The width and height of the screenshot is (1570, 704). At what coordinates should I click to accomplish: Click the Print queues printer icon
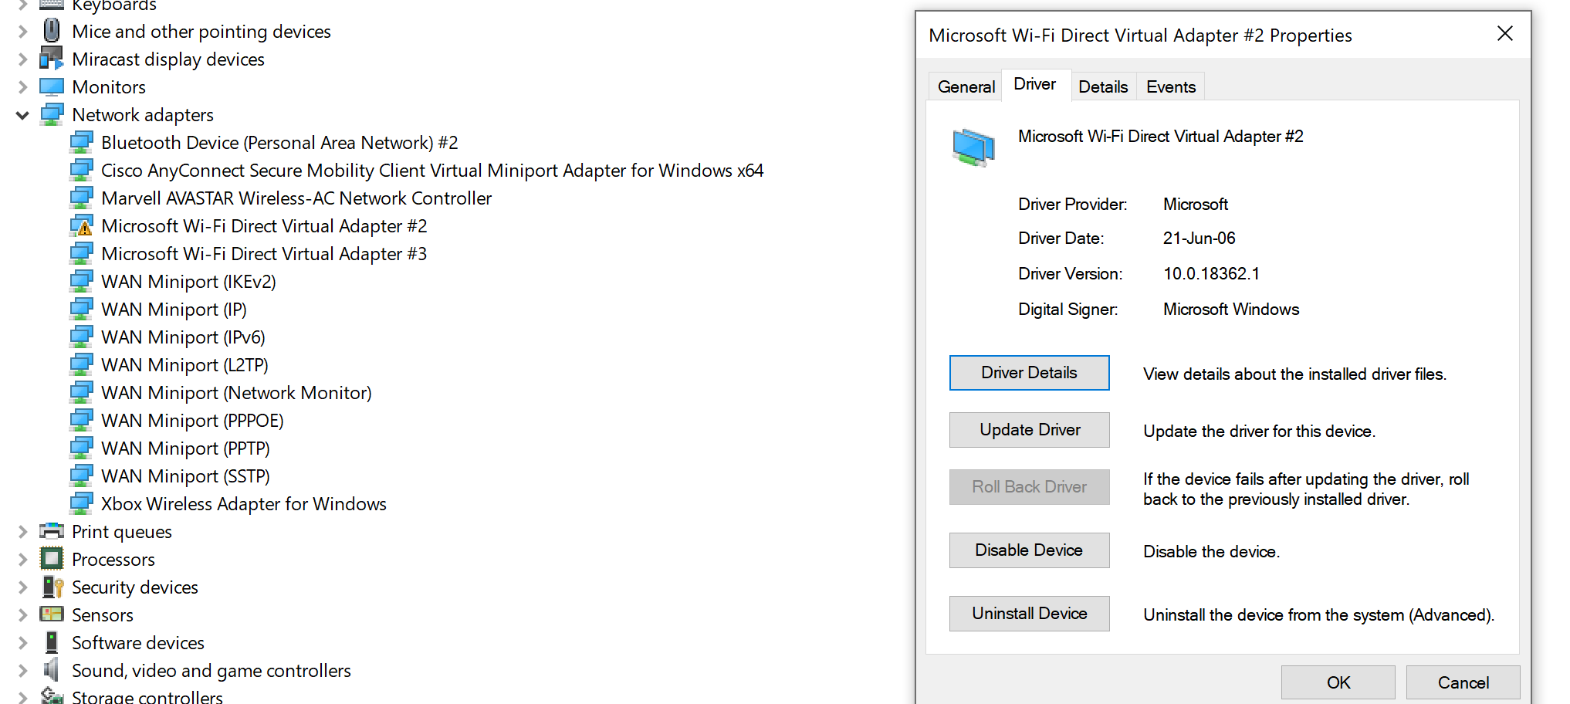click(x=52, y=531)
